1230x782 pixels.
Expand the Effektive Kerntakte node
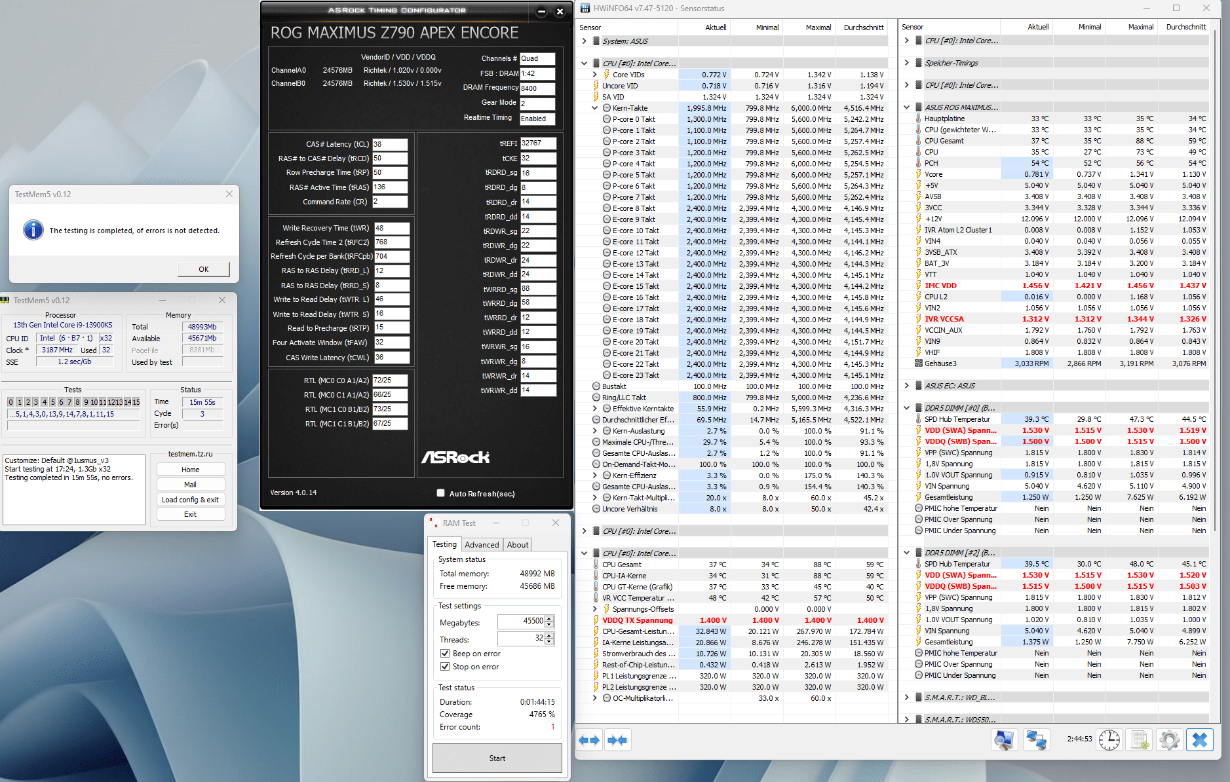point(594,409)
